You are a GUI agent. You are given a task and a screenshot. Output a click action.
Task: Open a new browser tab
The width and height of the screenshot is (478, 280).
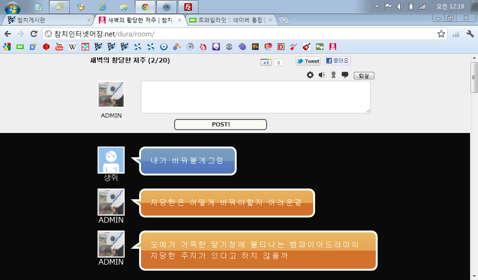pyautogui.click(x=284, y=20)
